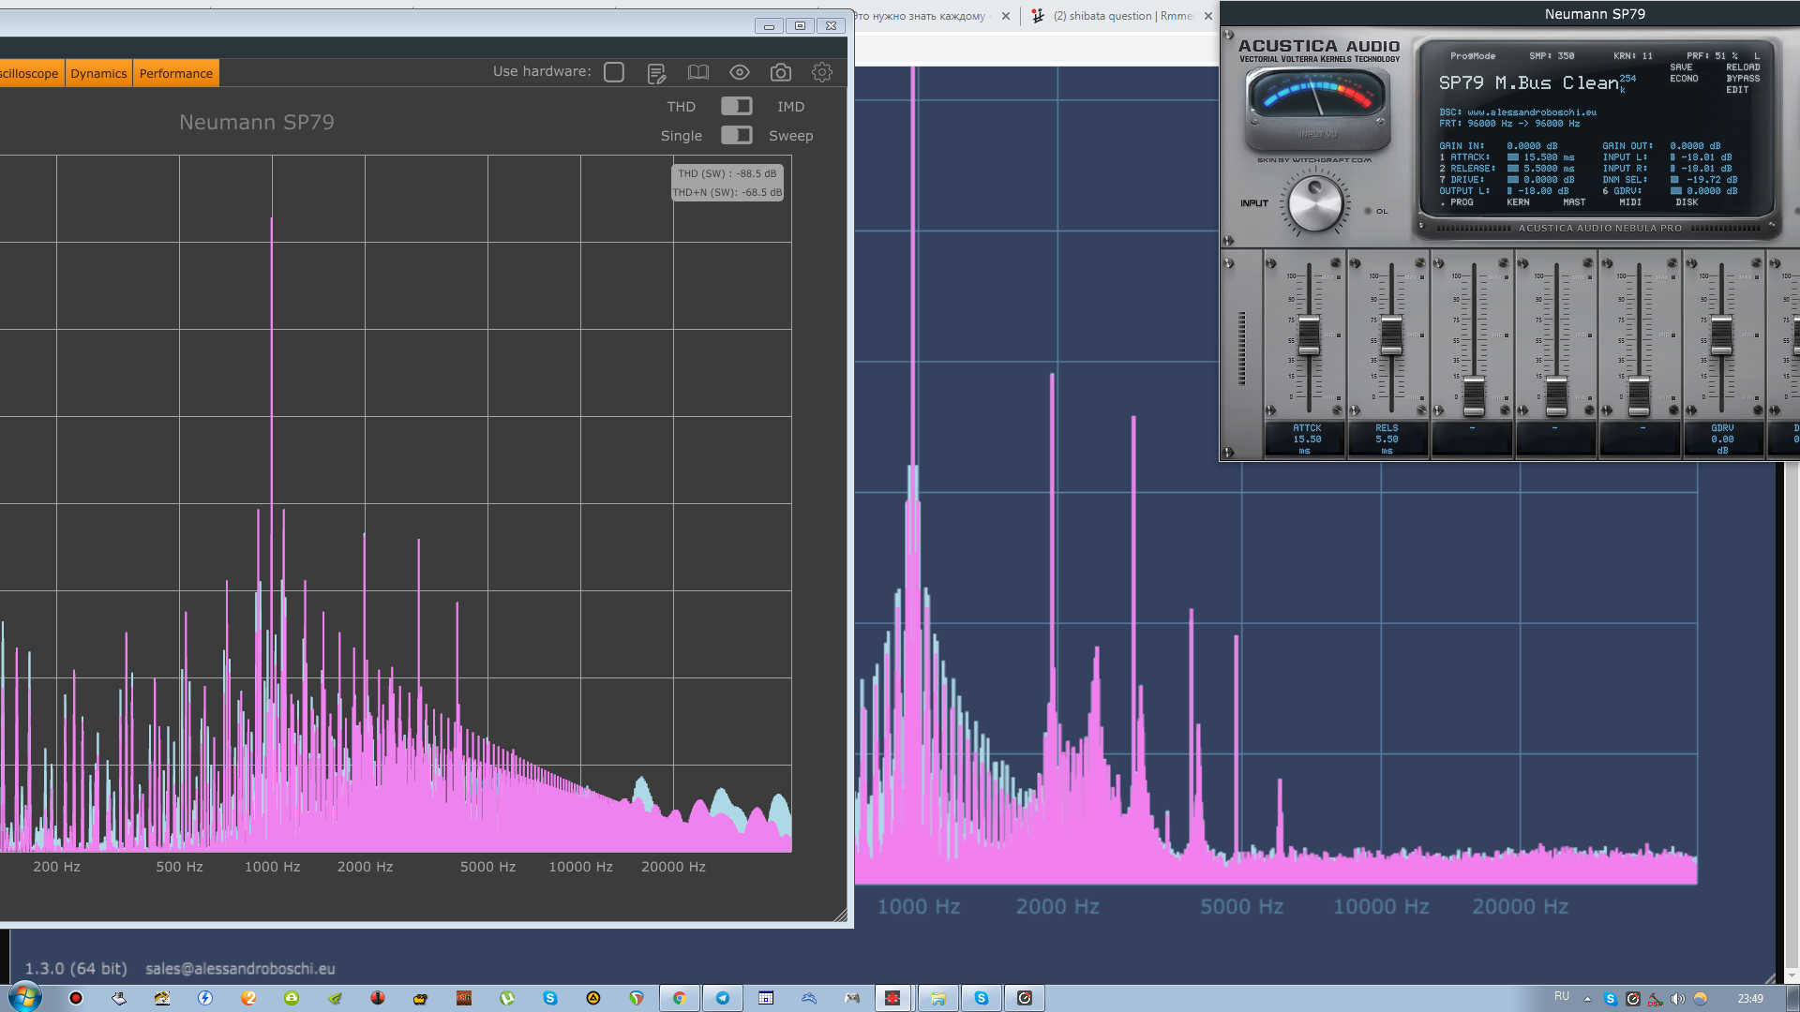This screenshot has width=1800, height=1012.
Task: Open analyzer settings gear icon
Action: (822, 72)
